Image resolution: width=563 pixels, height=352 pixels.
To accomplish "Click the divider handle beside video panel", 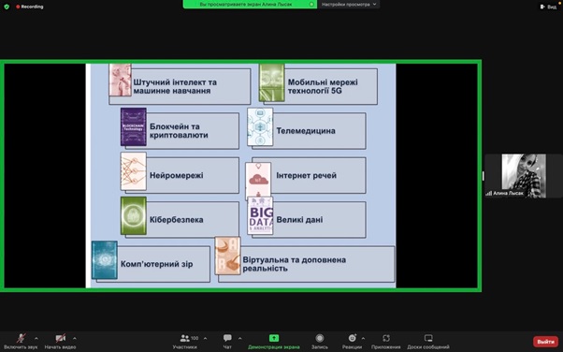I will click(x=483, y=176).
